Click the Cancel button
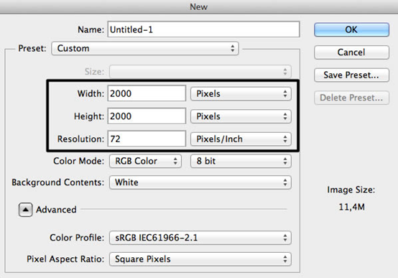Viewport: 398px width, 278px height. tap(351, 52)
